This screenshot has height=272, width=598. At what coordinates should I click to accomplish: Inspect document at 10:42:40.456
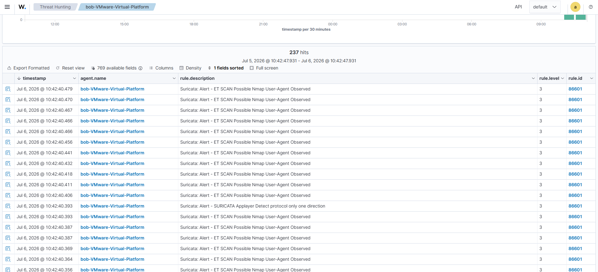click(x=8, y=142)
